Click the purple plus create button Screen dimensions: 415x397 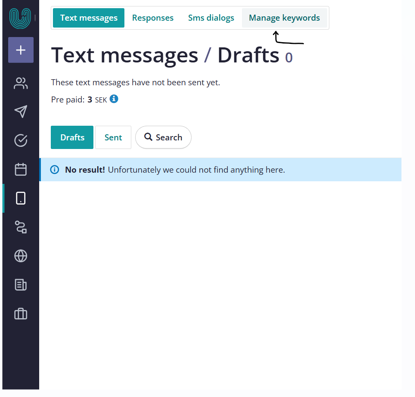[21, 50]
